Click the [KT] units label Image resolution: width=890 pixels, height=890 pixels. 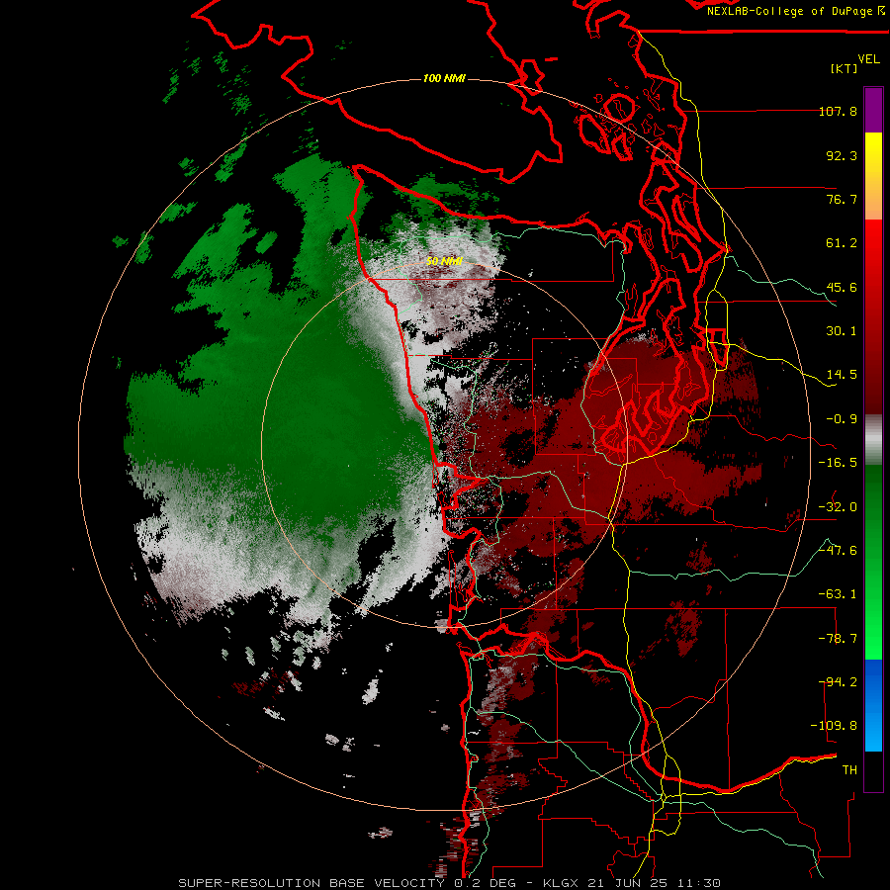(845, 68)
